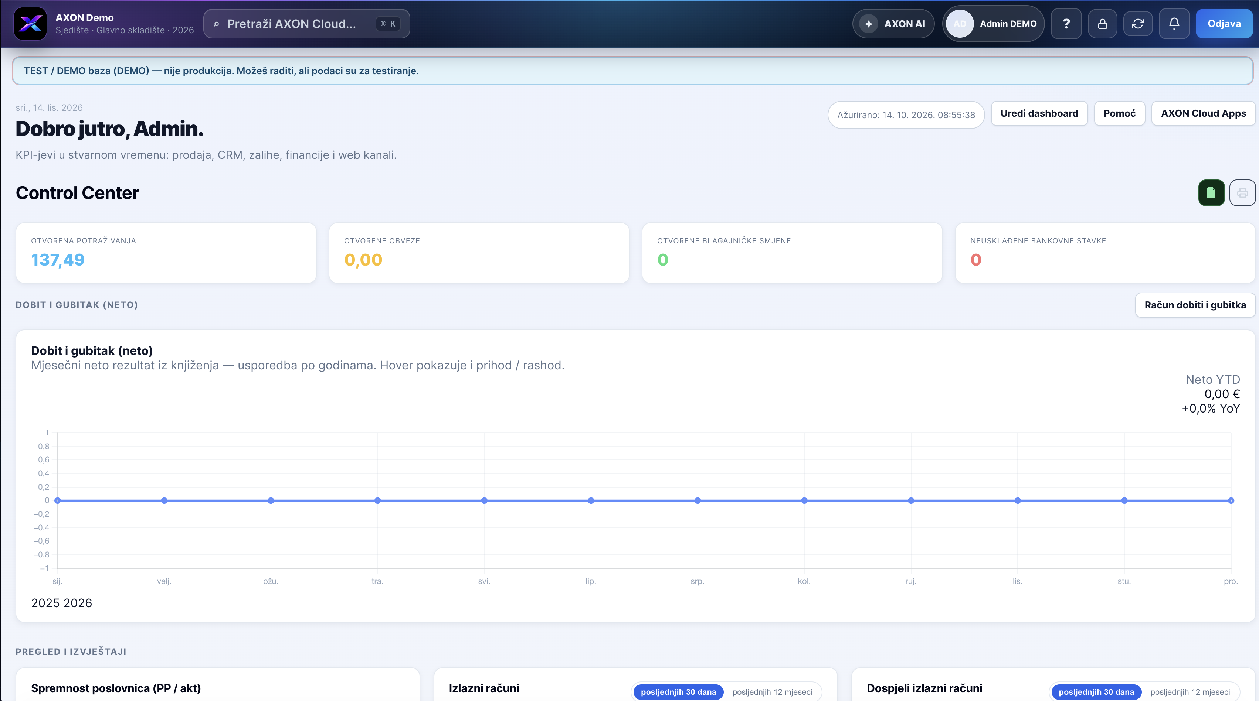
Task: Open the notifications bell icon
Action: coord(1174,23)
